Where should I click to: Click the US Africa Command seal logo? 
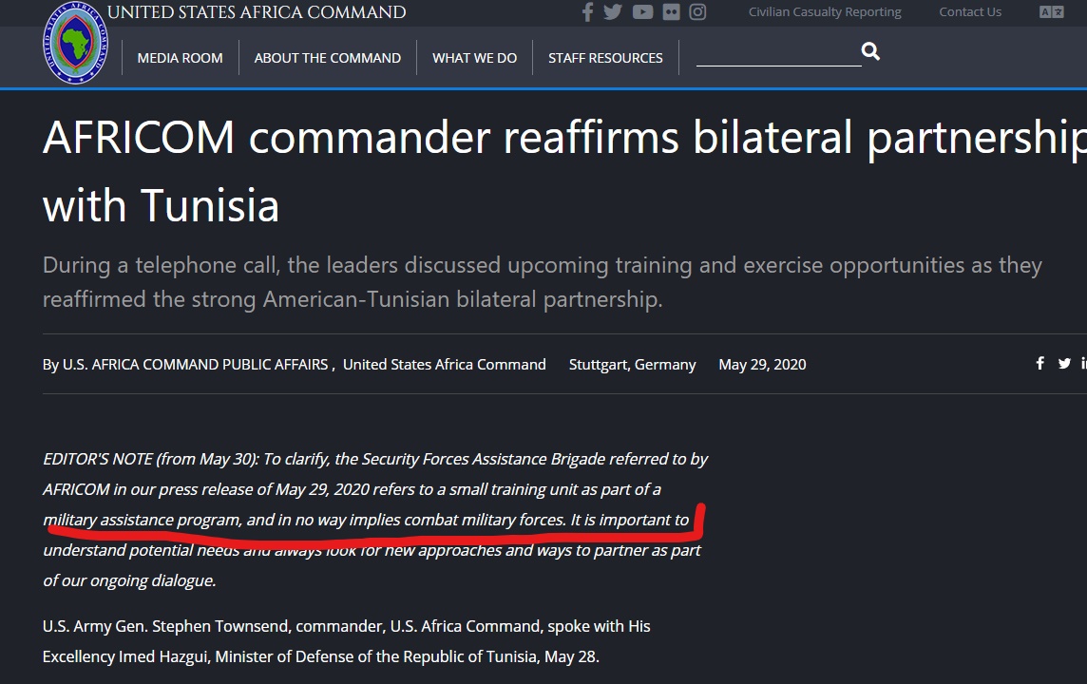coord(76,44)
